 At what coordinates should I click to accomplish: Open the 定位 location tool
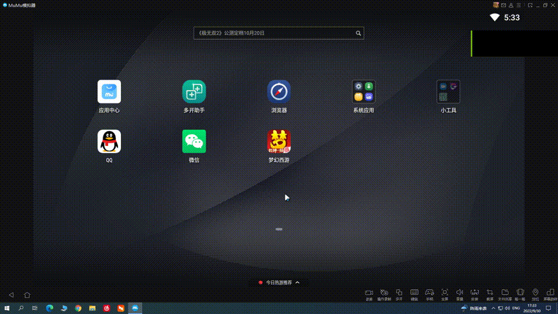(535, 294)
